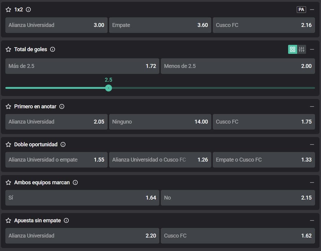Select Ninguno at 14.00 odds
Viewport: 321px width, 251px height.
[160, 122]
